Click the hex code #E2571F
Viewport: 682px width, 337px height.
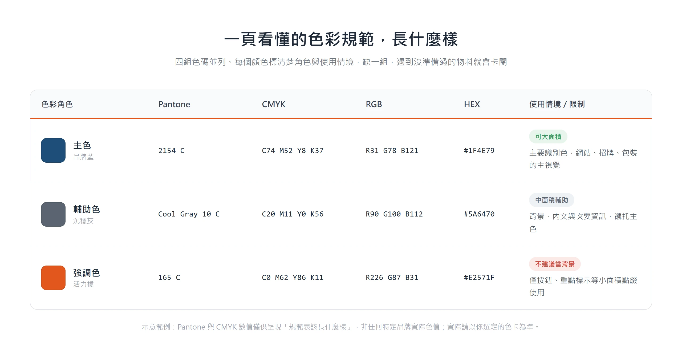point(479,278)
